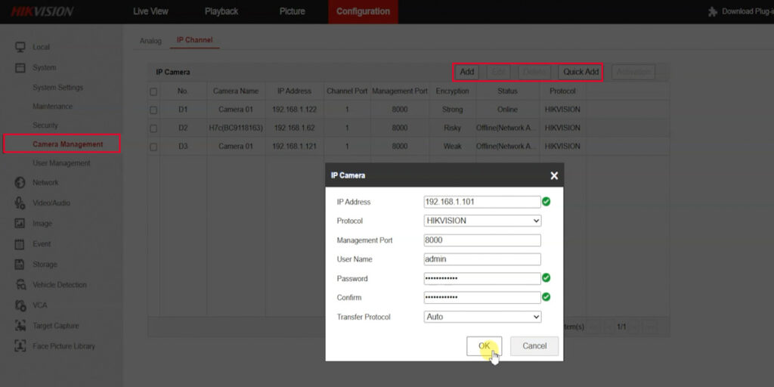
Task: Cancel the IP Camera dialog
Action: pos(534,346)
